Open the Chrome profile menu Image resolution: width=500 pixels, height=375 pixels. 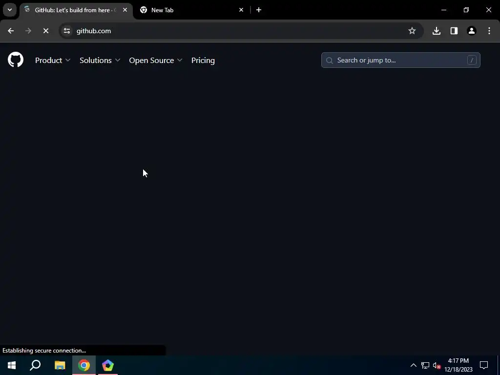[472, 31]
